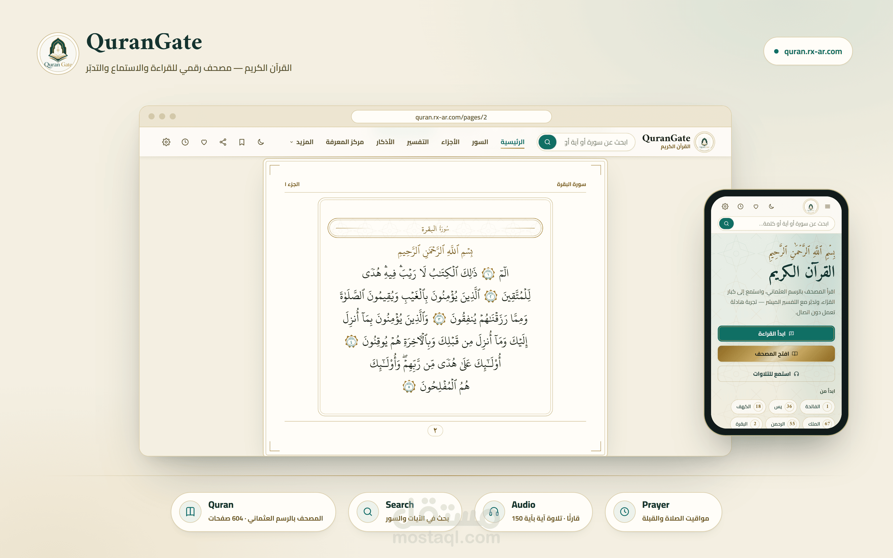
Task: Open السور menu item
Action: pyautogui.click(x=480, y=142)
